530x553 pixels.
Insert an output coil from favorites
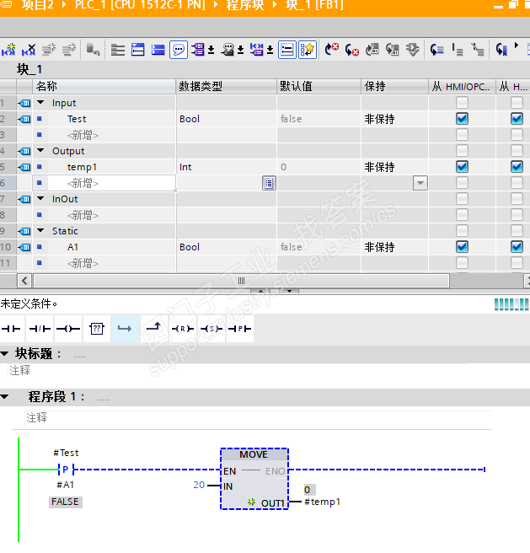68,329
